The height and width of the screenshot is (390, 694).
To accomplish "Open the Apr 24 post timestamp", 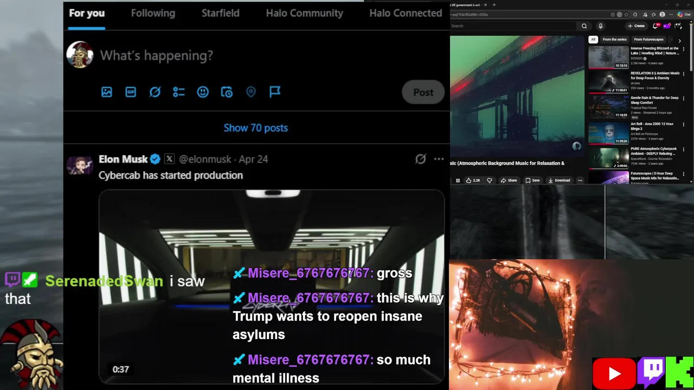I will click(x=253, y=159).
